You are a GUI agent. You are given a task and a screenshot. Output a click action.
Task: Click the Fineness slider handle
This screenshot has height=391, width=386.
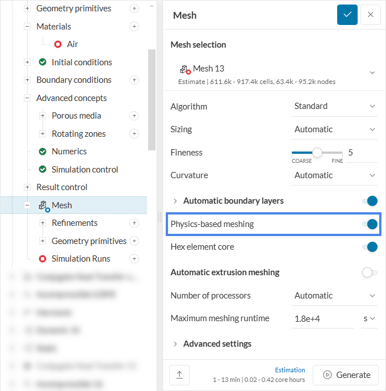(x=317, y=152)
